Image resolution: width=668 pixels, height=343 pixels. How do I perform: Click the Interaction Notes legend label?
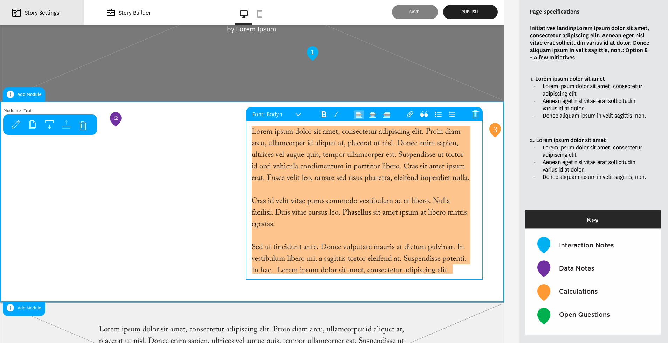(x=586, y=245)
